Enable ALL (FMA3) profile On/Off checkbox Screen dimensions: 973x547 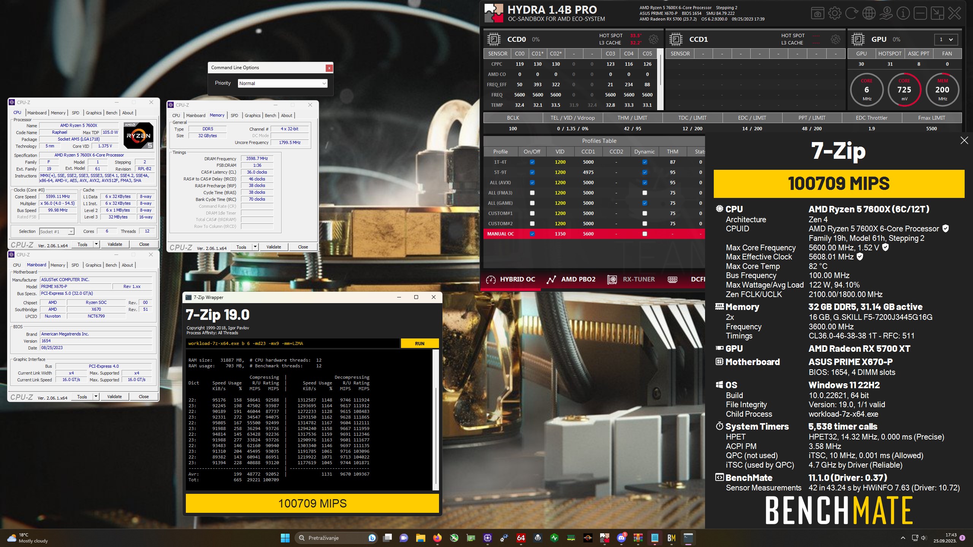click(x=532, y=193)
